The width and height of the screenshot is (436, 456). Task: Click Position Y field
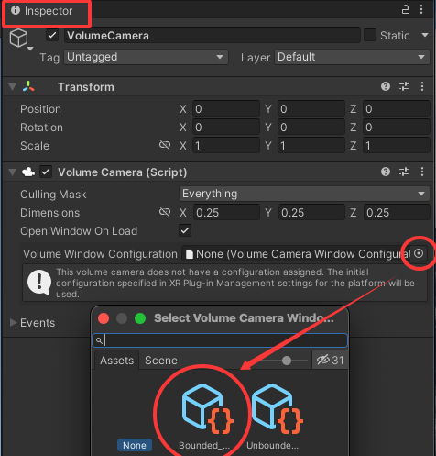point(311,109)
